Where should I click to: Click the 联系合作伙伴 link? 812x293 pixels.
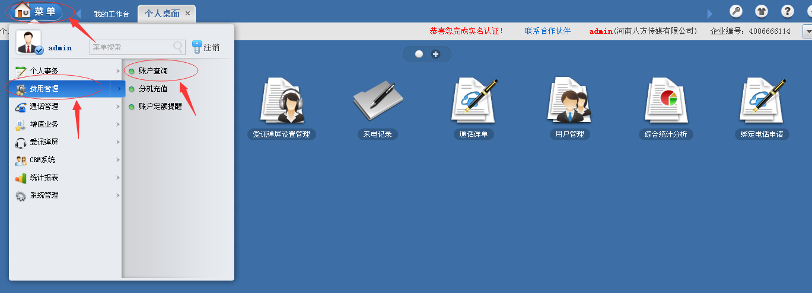click(x=547, y=31)
